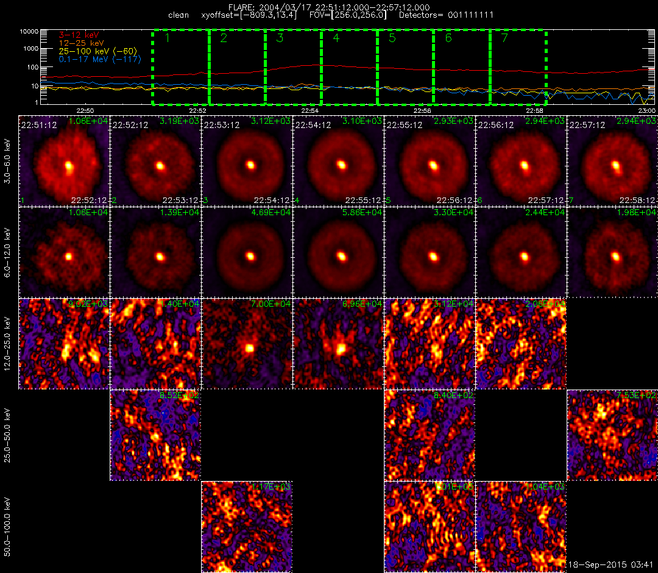
Task: Open the 3.0-6.0 keV image starting 22:51:12
Action: (x=64, y=161)
